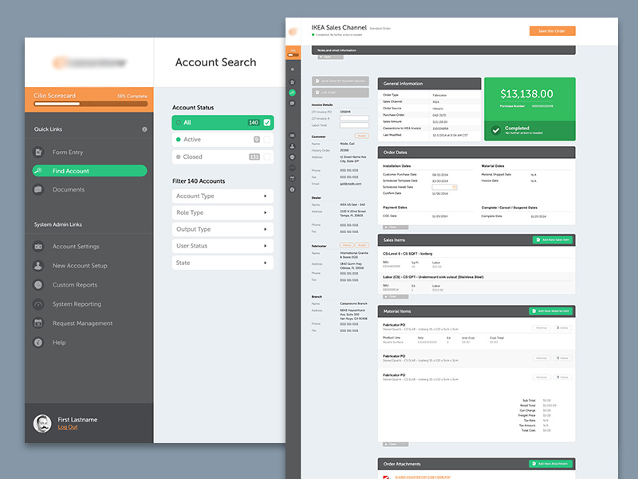Screen dimensions: 638x479
Task: Collapse the Sales Items section with its Close tab
Action: (x=396, y=296)
